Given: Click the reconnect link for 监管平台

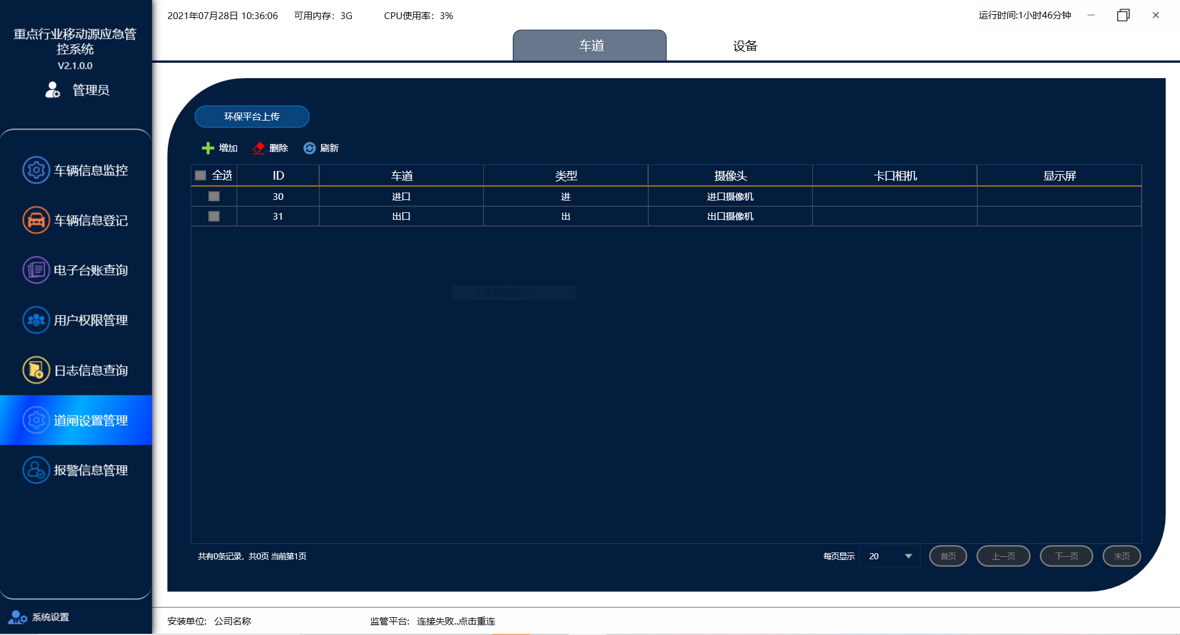Looking at the screenshot, I should 456,621.
